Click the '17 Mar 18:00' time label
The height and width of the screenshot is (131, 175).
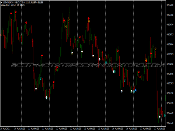tap(160, 129)
